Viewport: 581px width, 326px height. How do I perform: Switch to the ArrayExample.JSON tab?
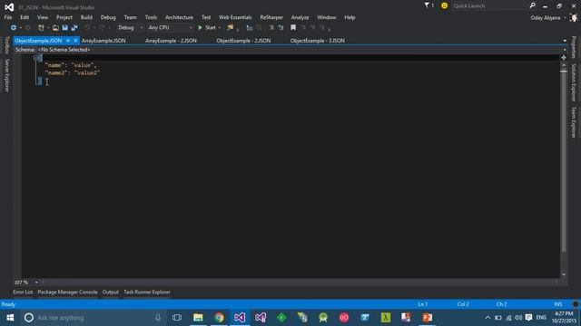click(x=103, y=41)
